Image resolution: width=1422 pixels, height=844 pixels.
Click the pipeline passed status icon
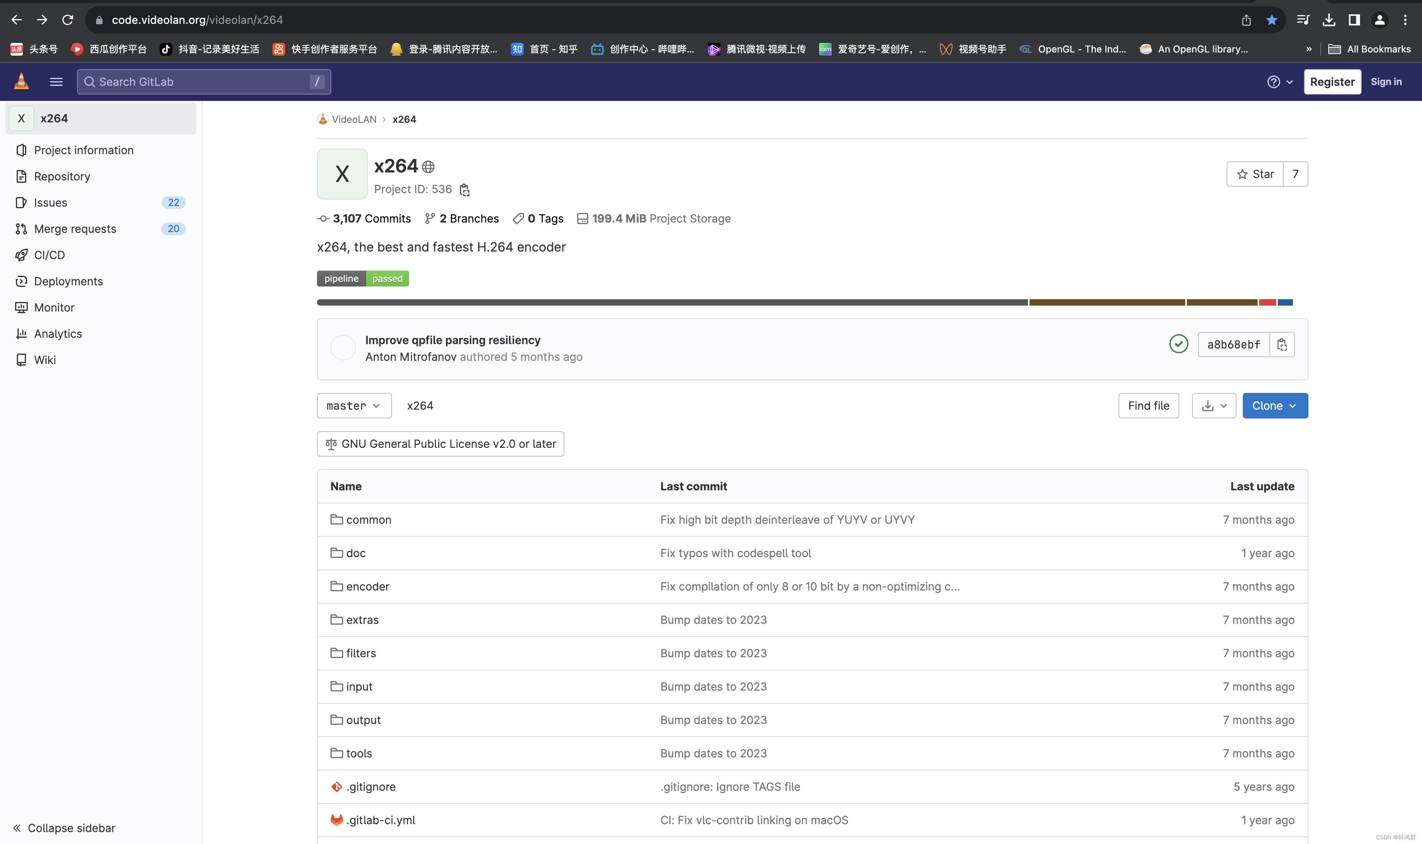363,278
